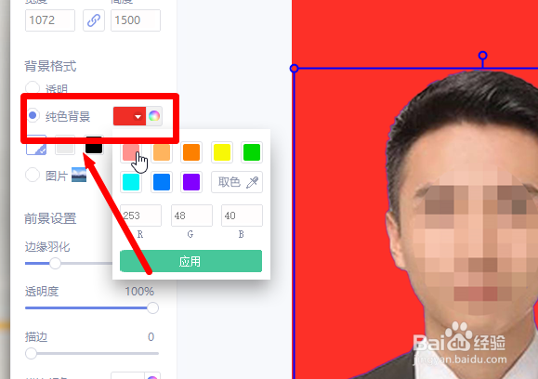Click the top-left resize handle of the photo
This screenshot has width=538, height=379.
[294, 68]
